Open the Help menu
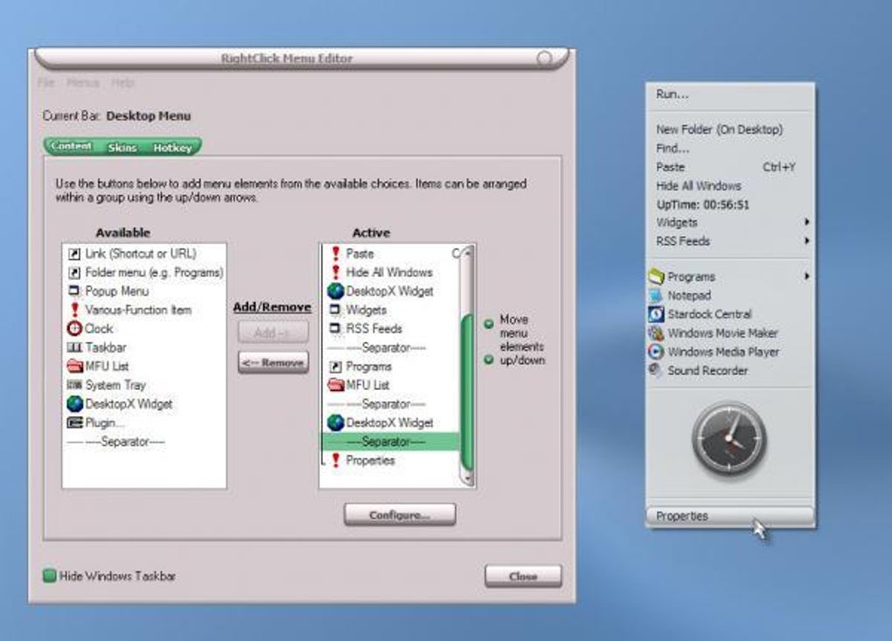The height and width of the screenshot is (641, 892). (x=123, y=83)
